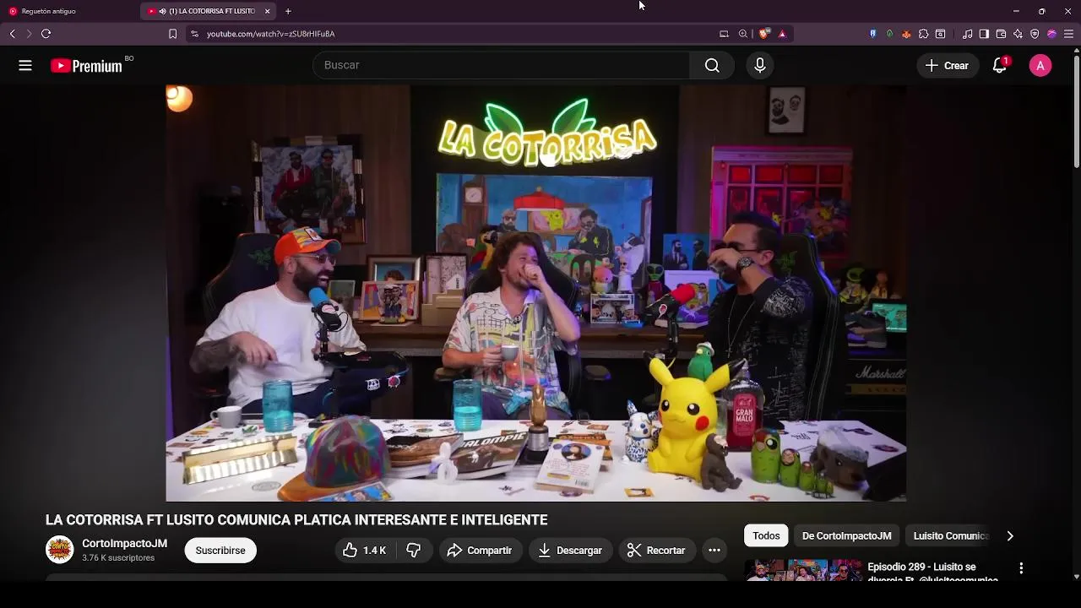Click the youtube.com address bar URL
Image resolution: width=1081 pixels, height=608 pixels.
pos(271,34)
